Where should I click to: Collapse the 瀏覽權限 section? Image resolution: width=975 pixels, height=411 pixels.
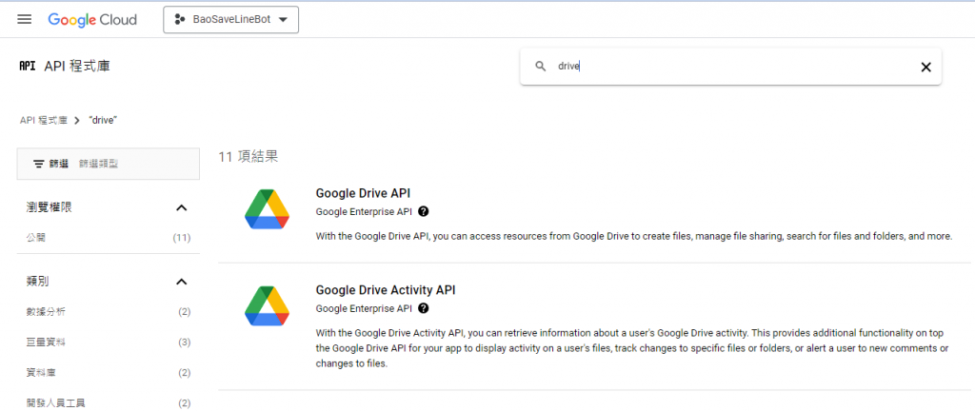(x=182, y=208)
